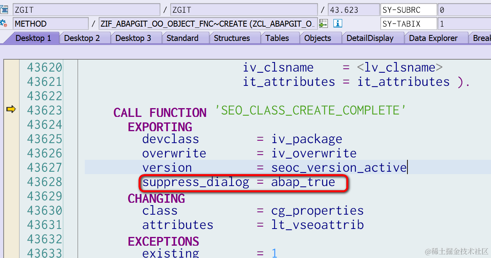Click <lv_clsname> field symbol

(x=400, y=67)
